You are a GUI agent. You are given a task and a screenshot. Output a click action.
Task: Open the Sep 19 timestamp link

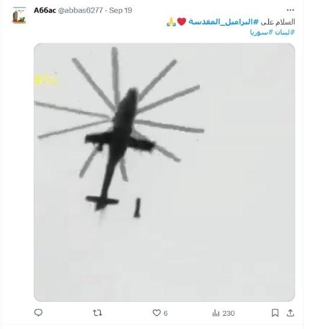[120, 10]
